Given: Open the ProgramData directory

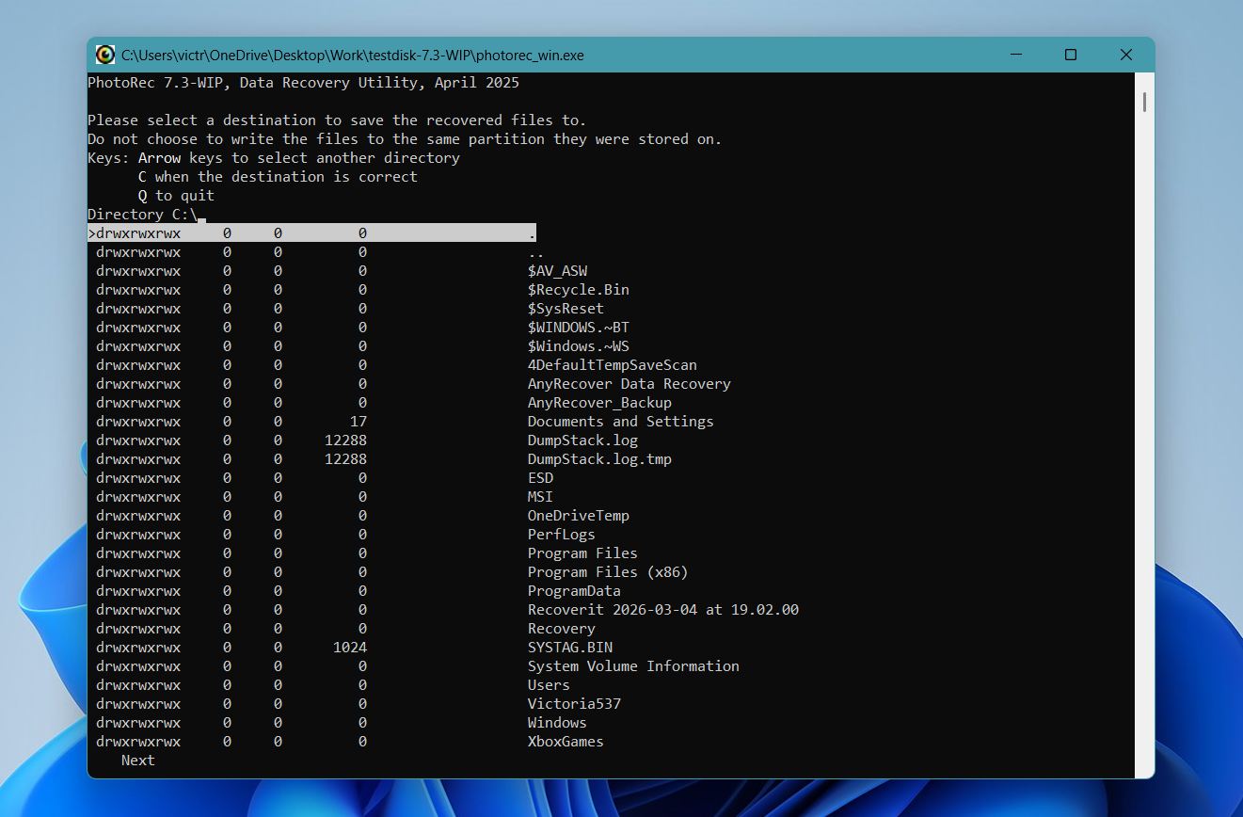Looking at the screenshot, I should [x=574, y=590].
